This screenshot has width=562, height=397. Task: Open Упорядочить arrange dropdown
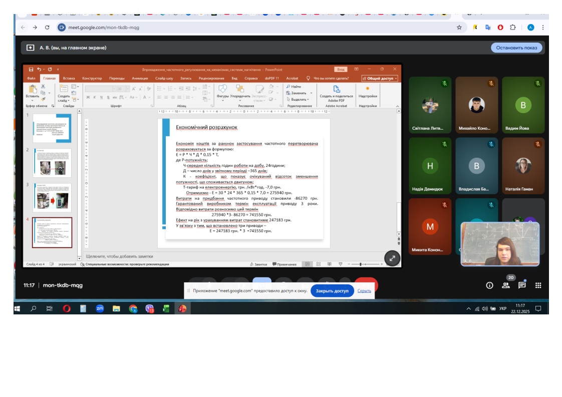pos(240,92)
